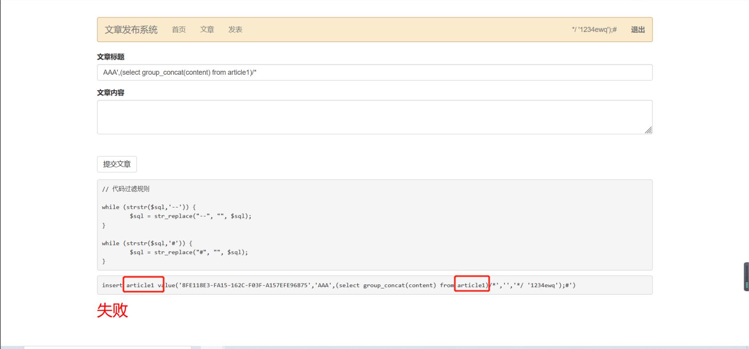Open the 文章 nav item
Viewport: 749px width, 349px height.
coord(207,30)
